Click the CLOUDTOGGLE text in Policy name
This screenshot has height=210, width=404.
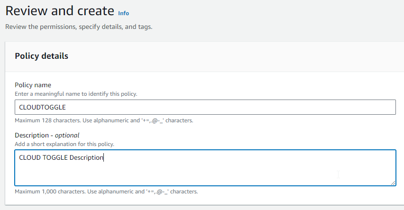pyautogui.click(x=39, y=107)
